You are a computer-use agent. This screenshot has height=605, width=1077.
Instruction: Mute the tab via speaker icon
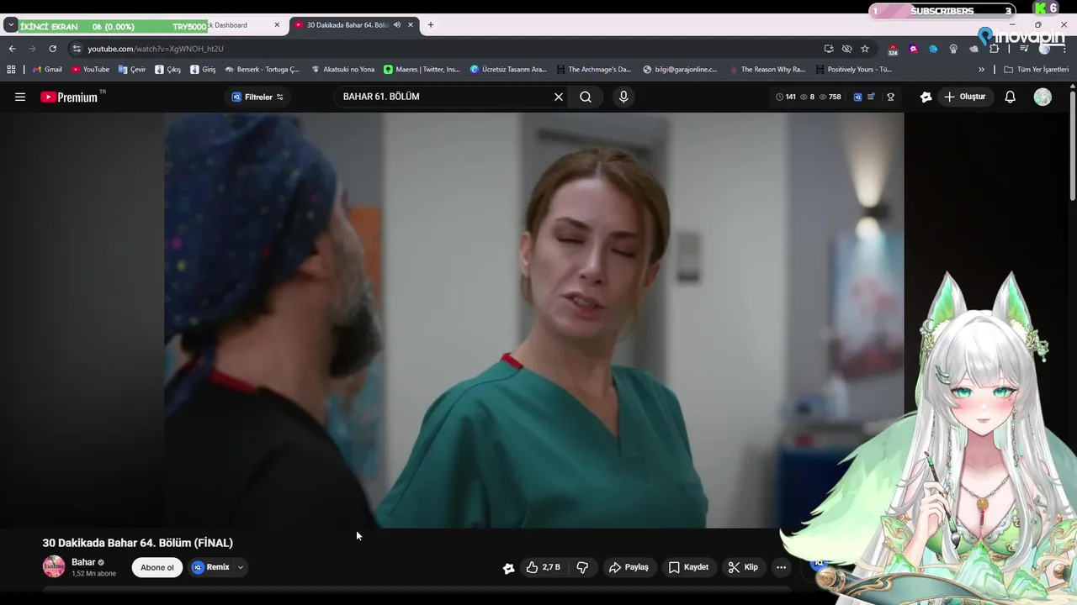397,25
